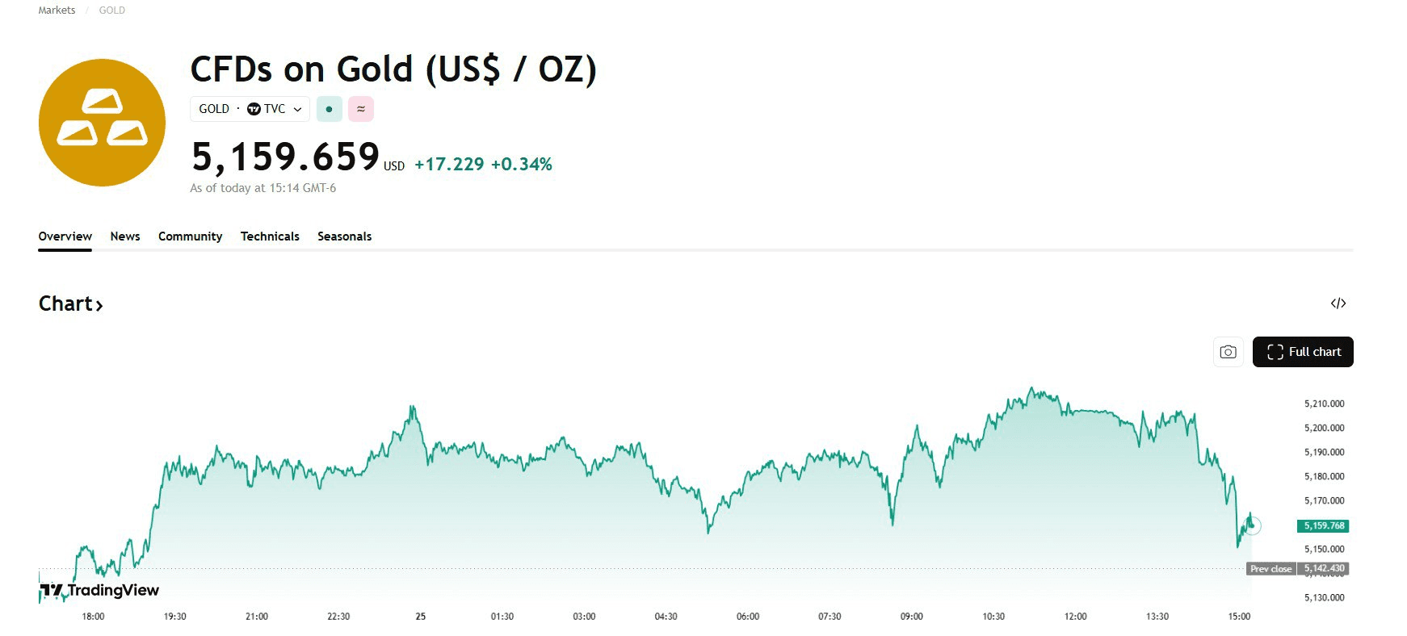Open the Full chart button
Viewport: 1407px width, 636px height.
[1302, 352]
